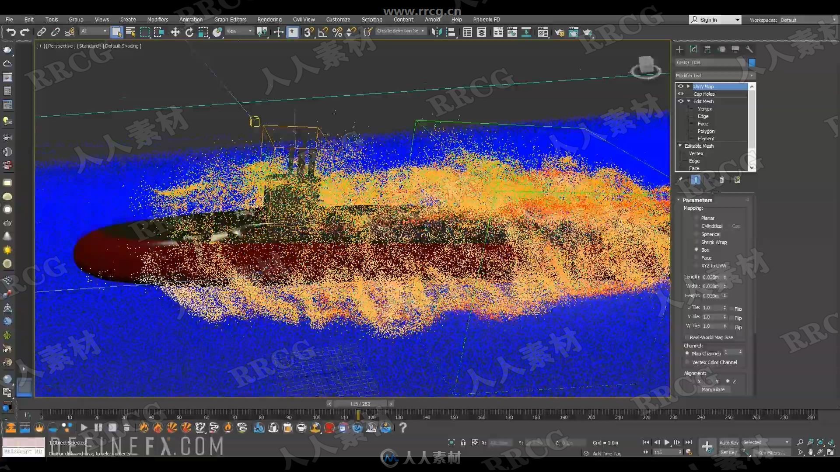840x472 pixels.
Task: Open the Modifier List dropdown
Action: point(714,75)
